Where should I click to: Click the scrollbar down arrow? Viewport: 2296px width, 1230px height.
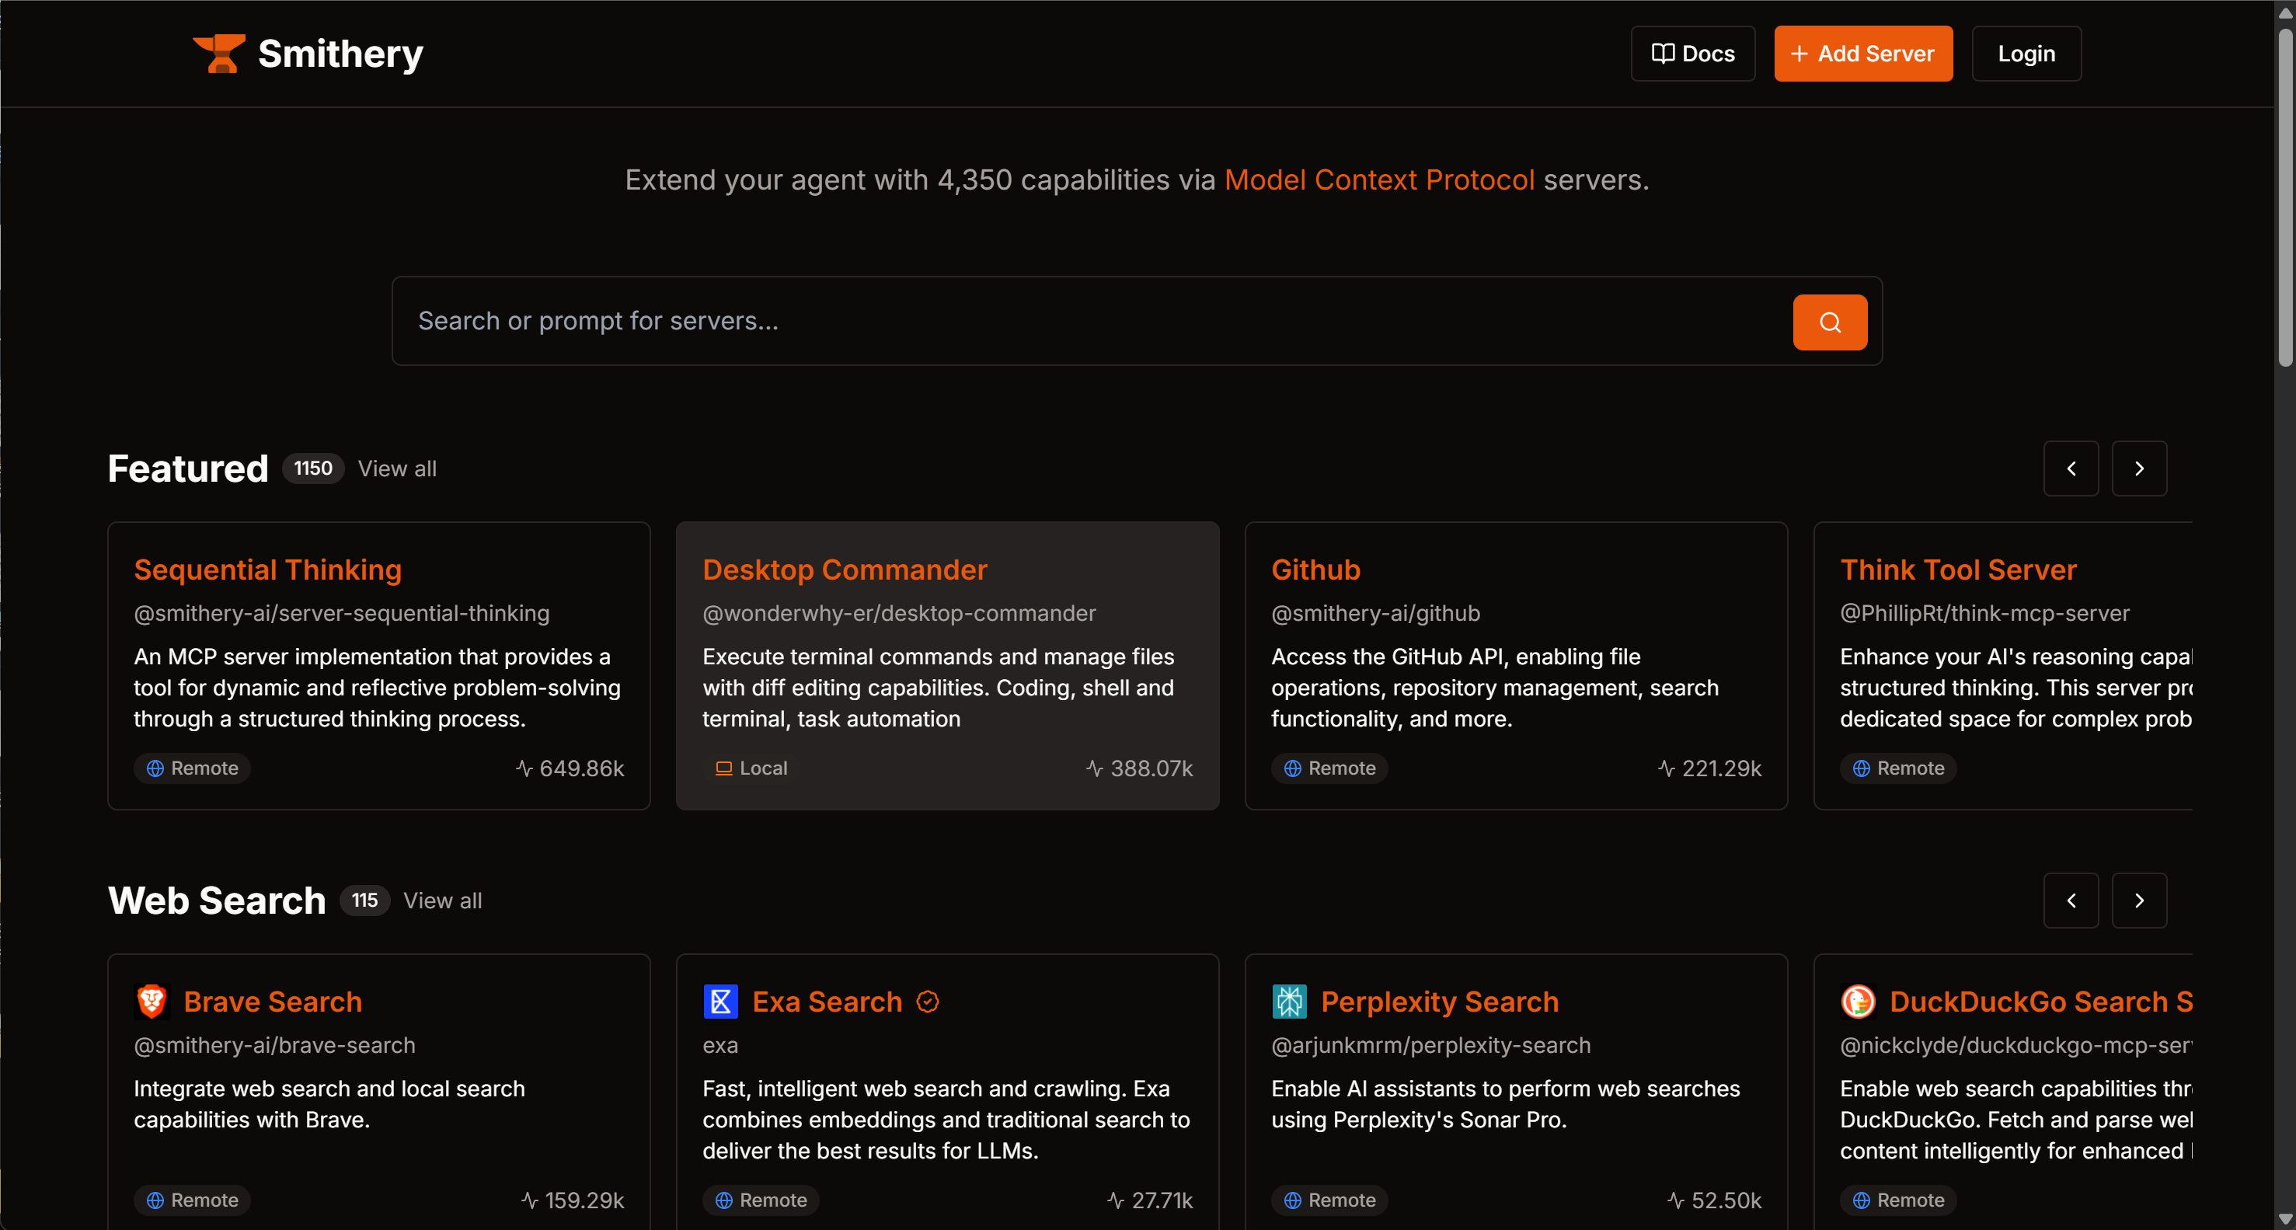(2285, 1218)
